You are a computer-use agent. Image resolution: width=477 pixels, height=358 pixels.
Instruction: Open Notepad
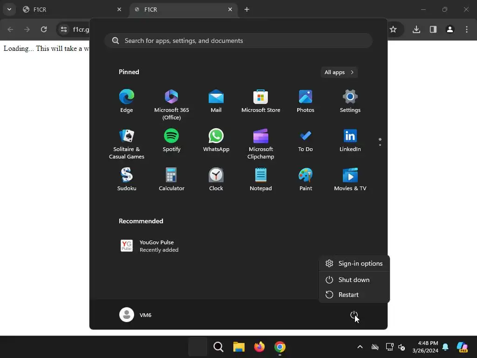[261, 179]
